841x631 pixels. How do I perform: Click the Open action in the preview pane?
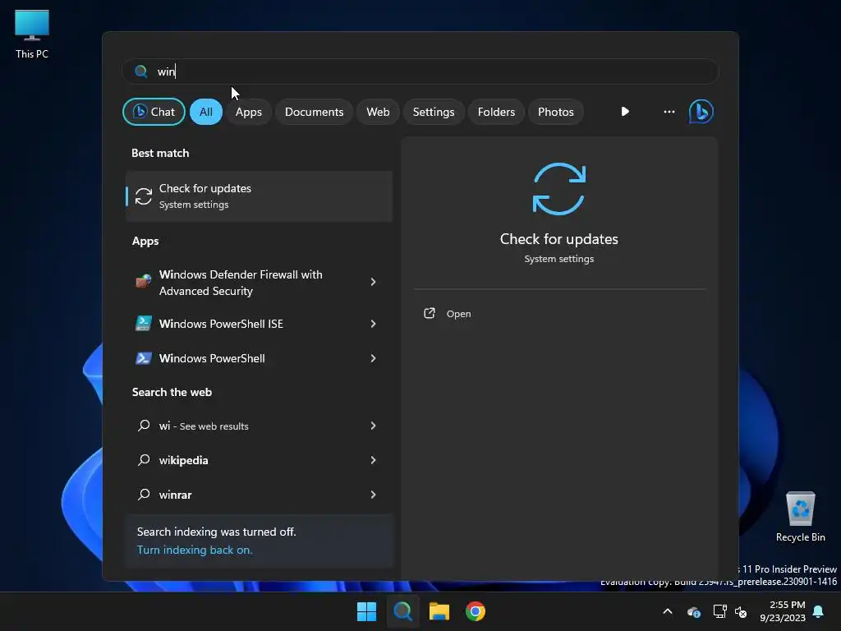click(x=559, y=313)
